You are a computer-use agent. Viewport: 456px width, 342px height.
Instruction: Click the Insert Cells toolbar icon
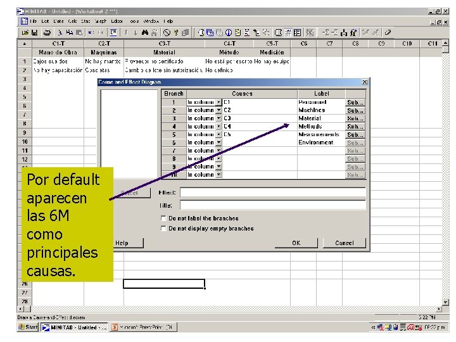326,33
